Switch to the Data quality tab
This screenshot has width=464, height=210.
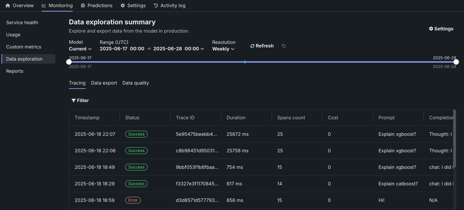tap(135, 83)
